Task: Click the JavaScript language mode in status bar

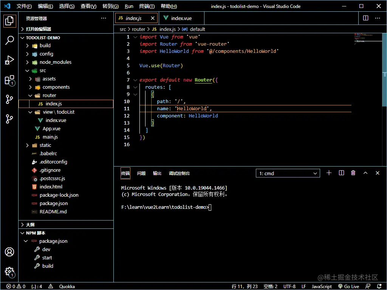Action: click(322, 287)
